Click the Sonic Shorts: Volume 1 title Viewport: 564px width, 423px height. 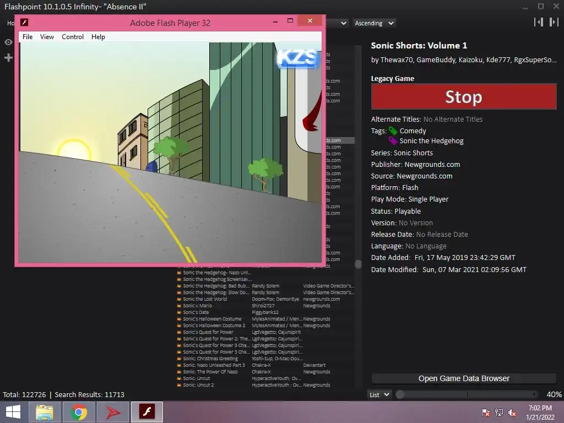click(419, 46)
